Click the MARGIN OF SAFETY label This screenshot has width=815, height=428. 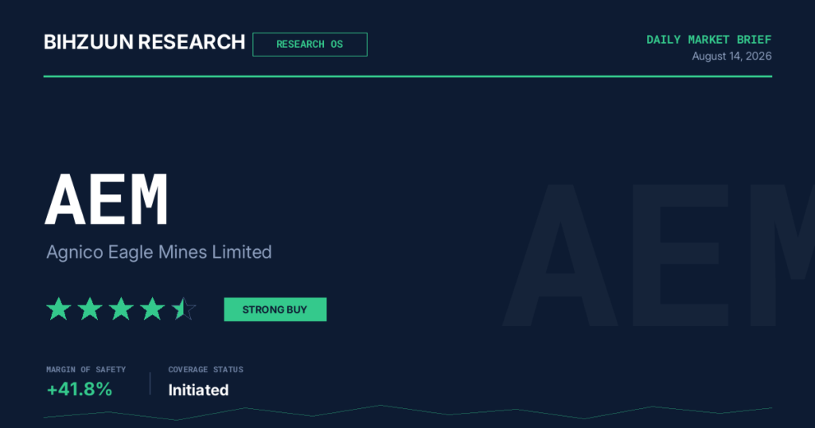[86, 369]
